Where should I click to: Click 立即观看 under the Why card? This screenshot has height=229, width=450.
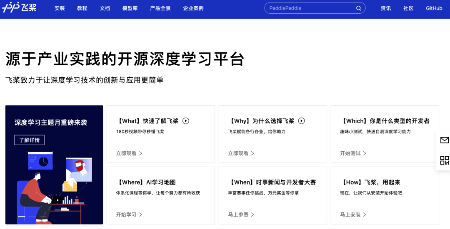[x=241, y=153]
